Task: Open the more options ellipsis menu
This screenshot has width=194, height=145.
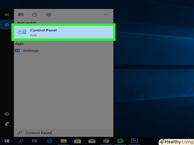Action: (x=106, y=15)
